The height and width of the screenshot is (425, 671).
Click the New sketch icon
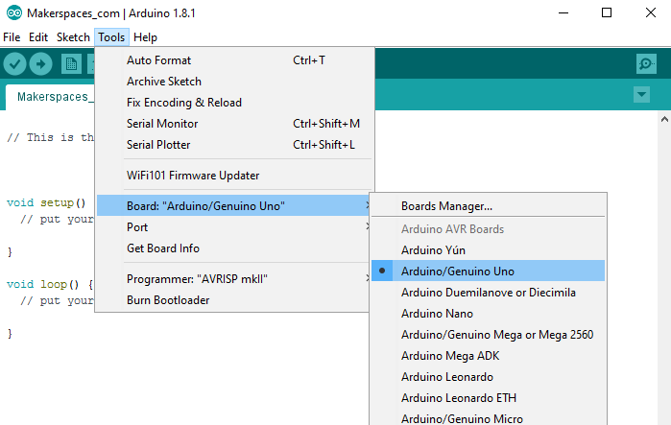click(70, 63)
